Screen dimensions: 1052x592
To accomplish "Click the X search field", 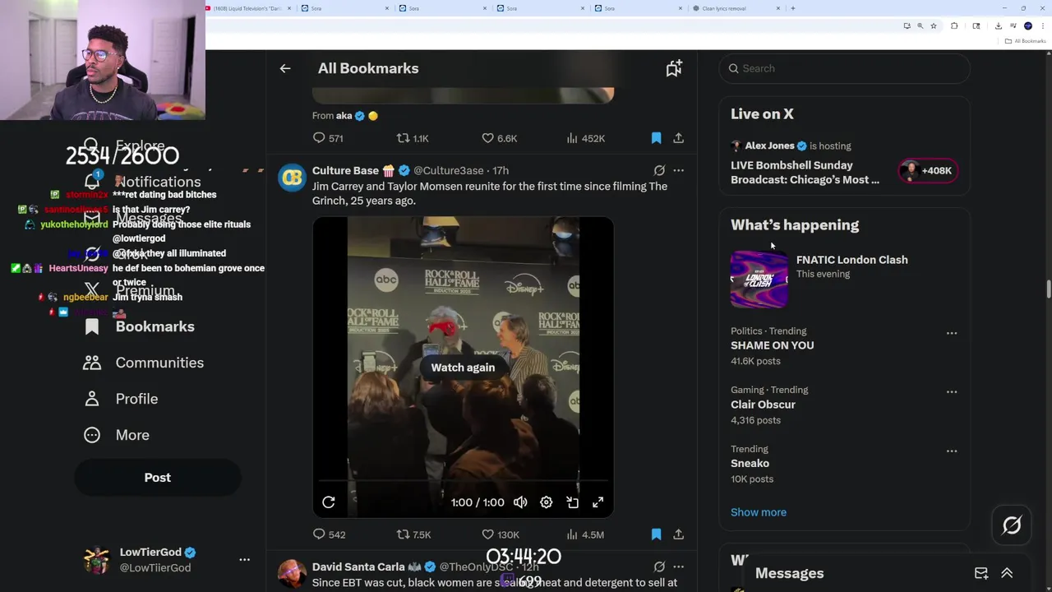I will point(844,68).
